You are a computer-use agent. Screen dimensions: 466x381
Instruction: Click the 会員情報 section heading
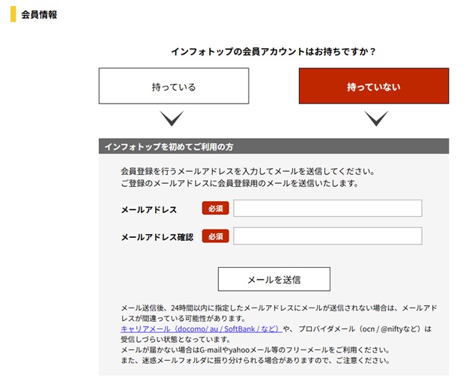pos(39,14)
